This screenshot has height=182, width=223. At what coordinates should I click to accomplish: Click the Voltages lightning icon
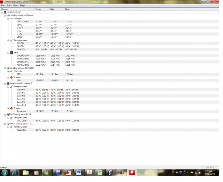(x=11, y=19)
